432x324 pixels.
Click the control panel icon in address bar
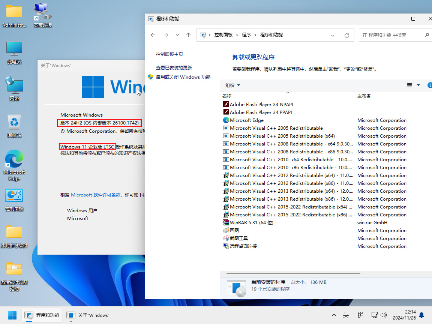pos(203,35)
